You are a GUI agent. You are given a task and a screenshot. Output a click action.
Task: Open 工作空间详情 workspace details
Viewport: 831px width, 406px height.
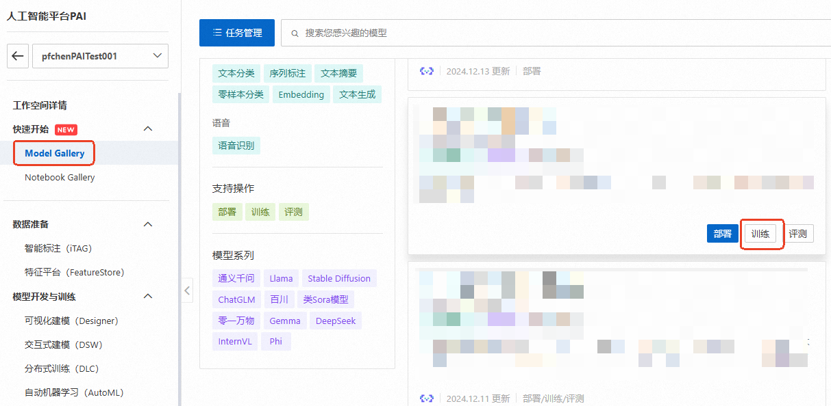coord(40,105)
